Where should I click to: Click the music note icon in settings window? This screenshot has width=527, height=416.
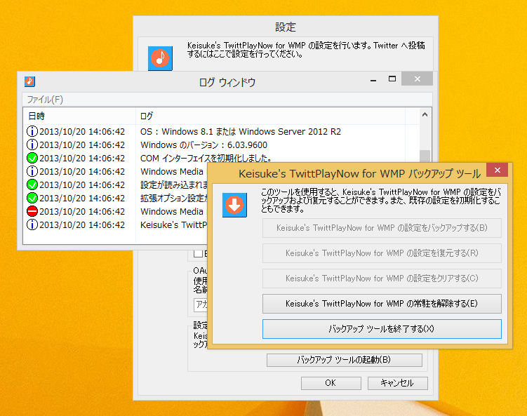pos(160,58)
